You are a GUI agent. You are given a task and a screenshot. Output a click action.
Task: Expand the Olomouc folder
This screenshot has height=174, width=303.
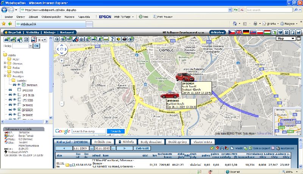(x=5, y=63)
